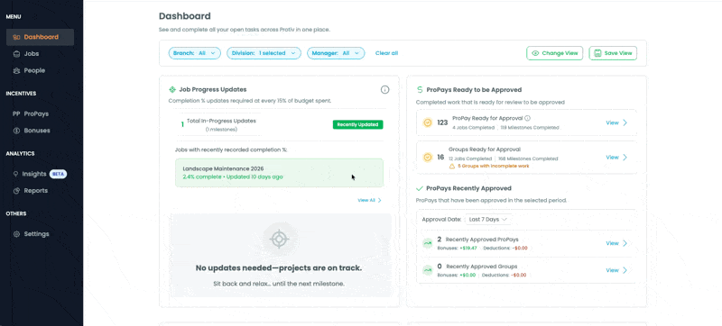
Task: Open the Landscape Maintenance 2026 job card
Action: click(x=279, y=173)
